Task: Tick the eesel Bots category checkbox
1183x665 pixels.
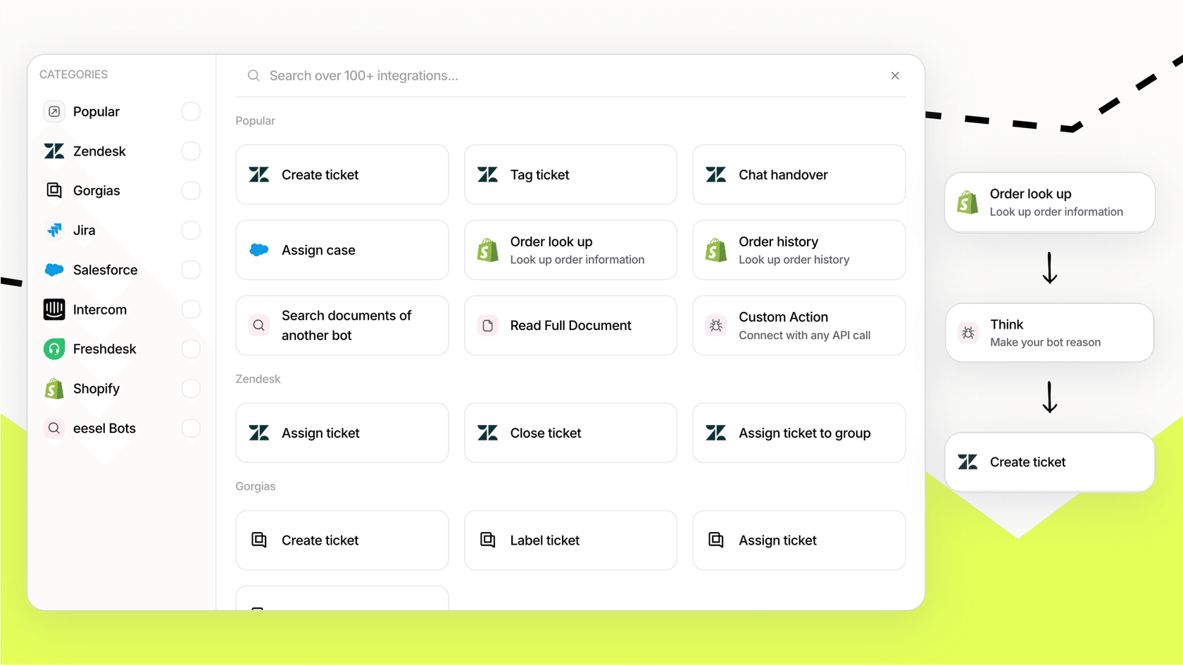Action: point(191,428)
